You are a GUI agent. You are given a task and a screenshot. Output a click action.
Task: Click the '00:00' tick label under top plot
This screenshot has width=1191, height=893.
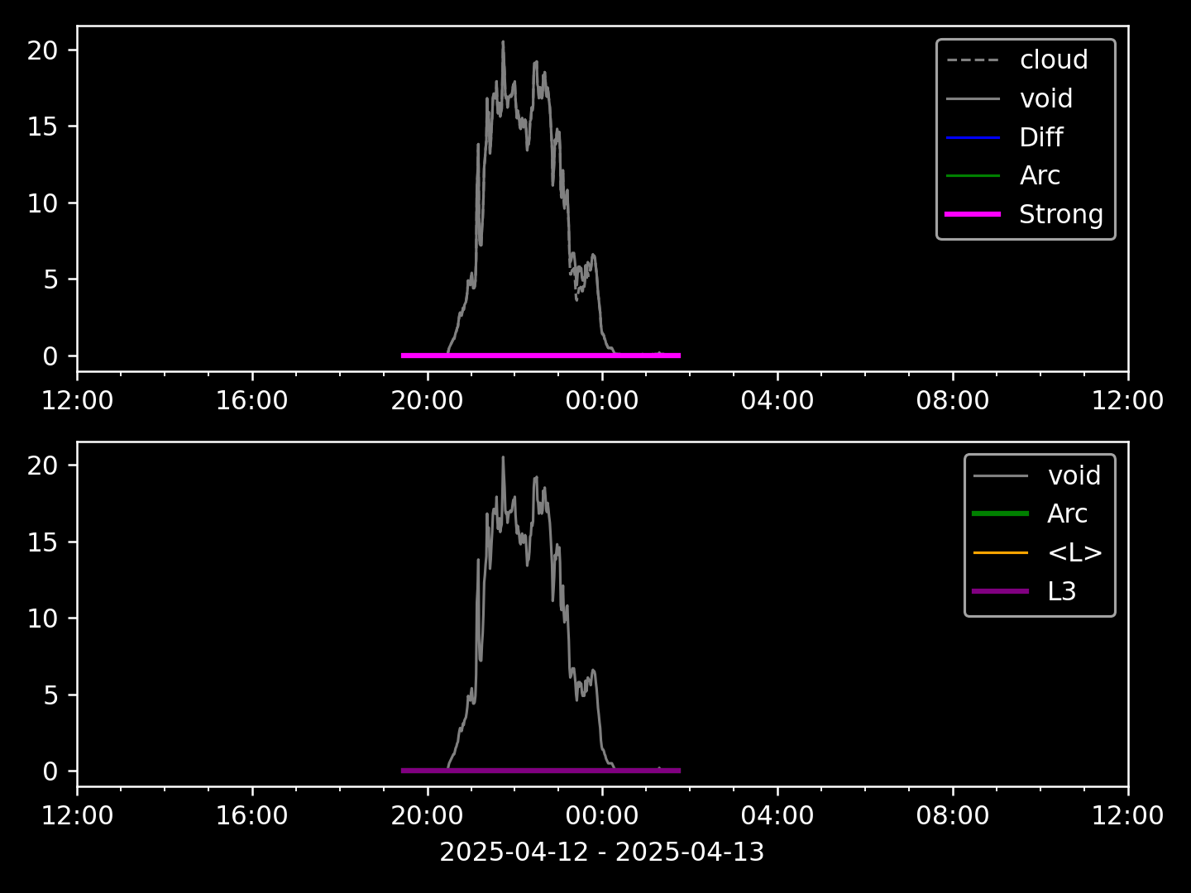click(x=602, y=401)
